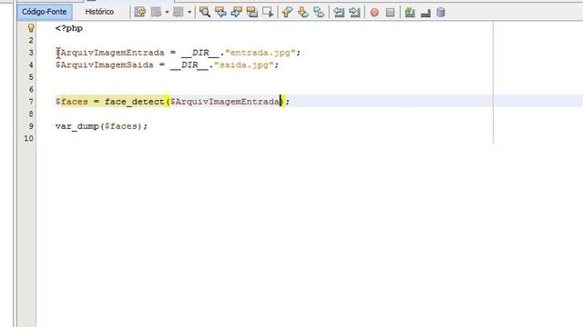
Task: Click the Comment code icon
Action: 410,12
